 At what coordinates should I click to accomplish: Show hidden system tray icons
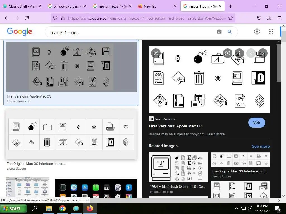[236, 208]
